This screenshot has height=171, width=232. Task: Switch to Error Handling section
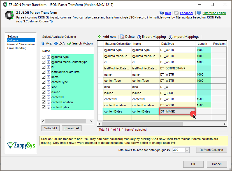tap(17, 48)
